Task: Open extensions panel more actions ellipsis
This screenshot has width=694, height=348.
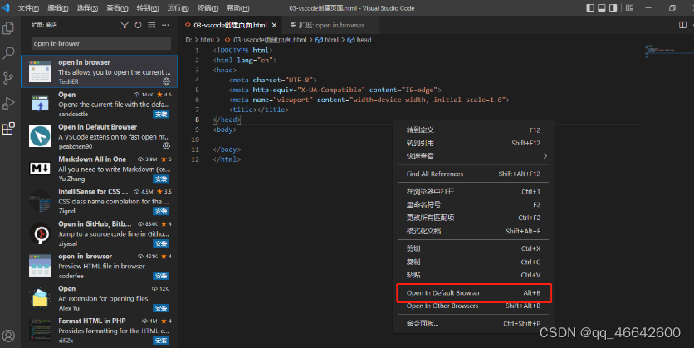Action: coord(165,25)
